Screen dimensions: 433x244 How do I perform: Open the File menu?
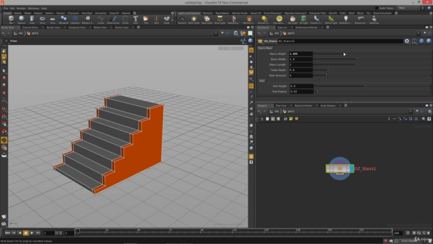pos(5,8)
